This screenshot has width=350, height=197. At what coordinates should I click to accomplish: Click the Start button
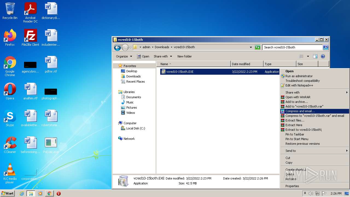(7, 193)
